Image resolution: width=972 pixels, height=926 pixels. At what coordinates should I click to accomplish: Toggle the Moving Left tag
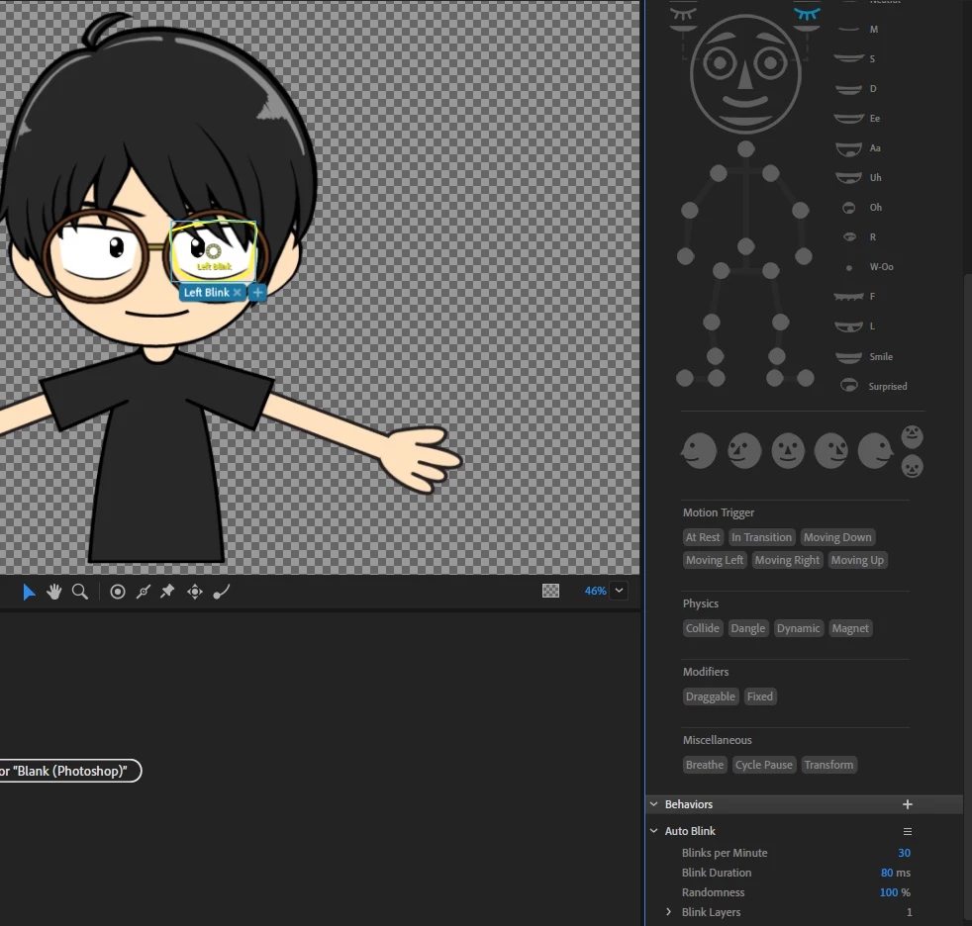pos(714,560)
